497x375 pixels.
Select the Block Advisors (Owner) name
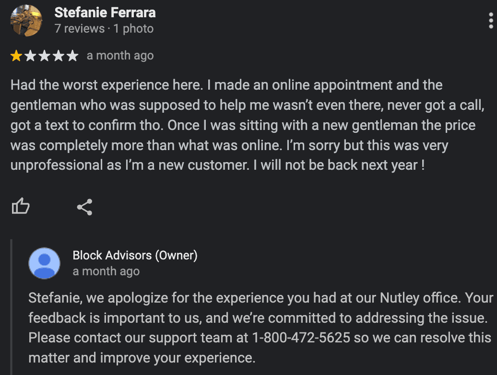[x=135, y=256]
